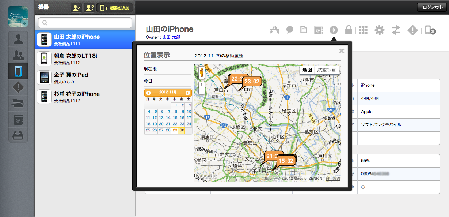Open the Groups section in the sidebar
Viewport: 449px width, 217px height.
[x=18, y=55]
